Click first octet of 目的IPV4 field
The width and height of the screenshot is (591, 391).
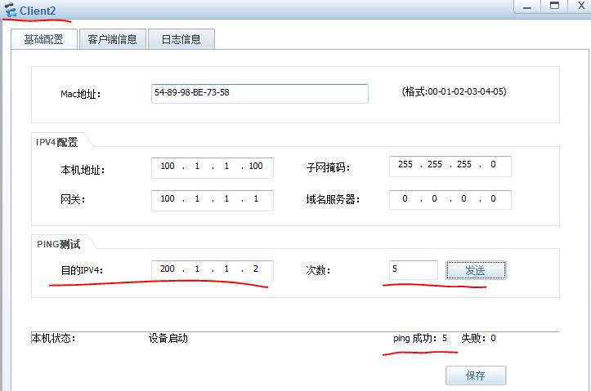168,270
